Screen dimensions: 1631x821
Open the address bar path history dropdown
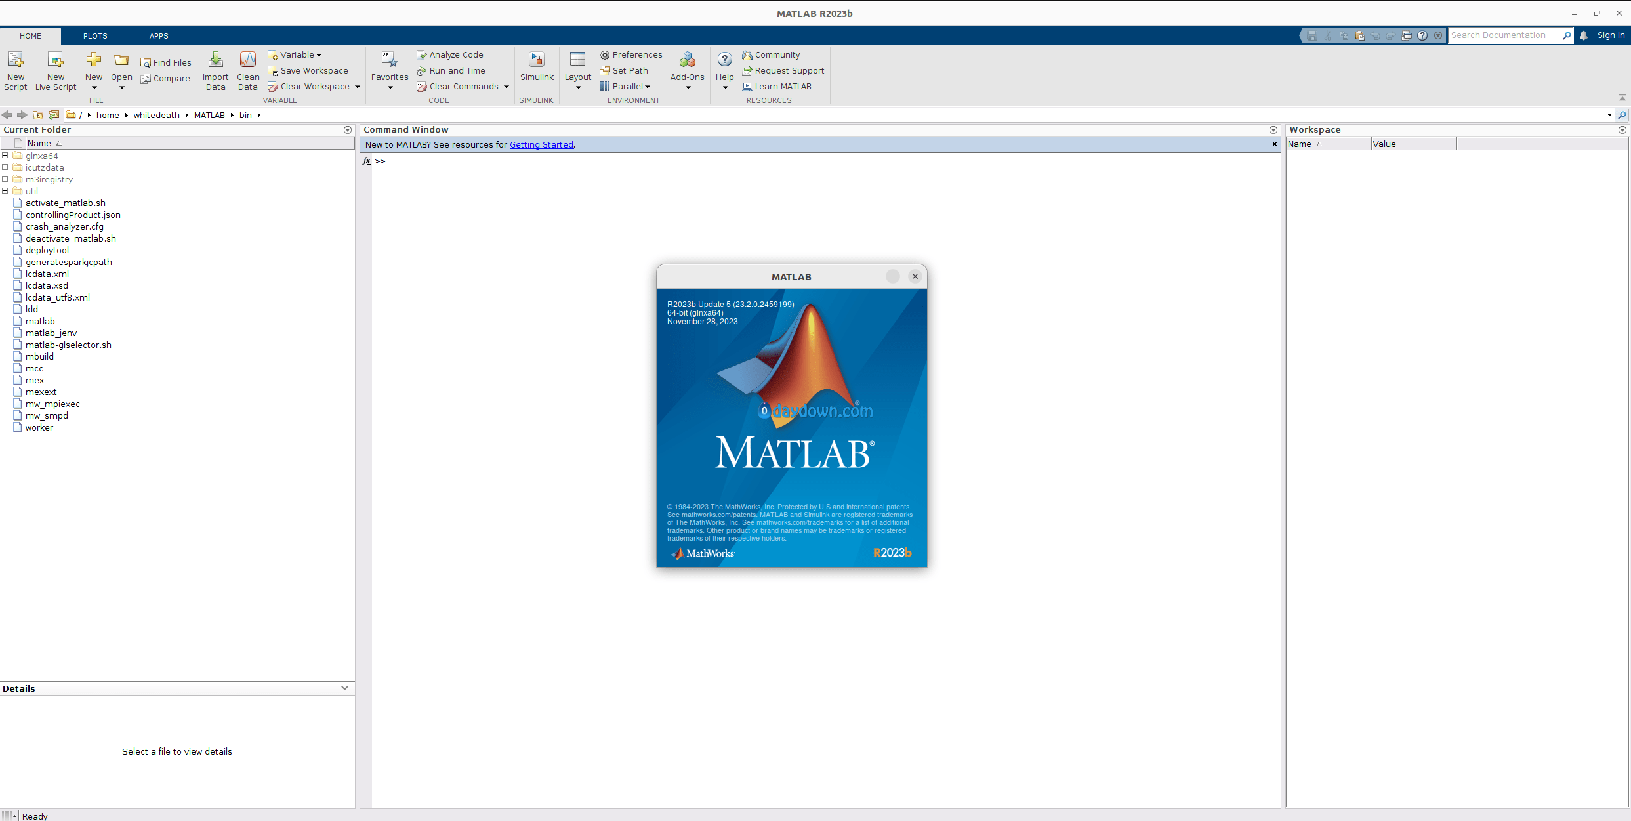(1609, 115)
